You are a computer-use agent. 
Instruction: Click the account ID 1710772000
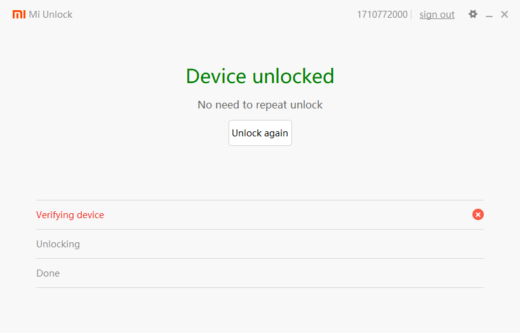[382, 15]
